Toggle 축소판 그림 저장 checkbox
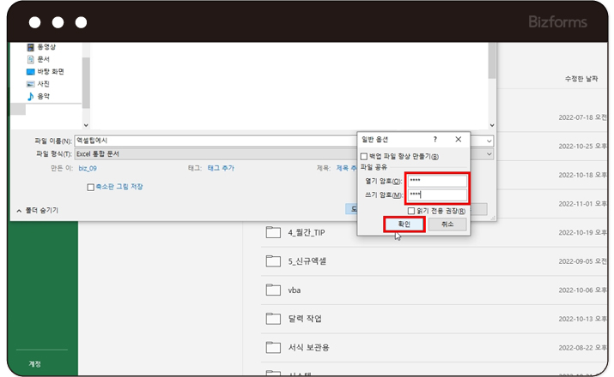 (90, 188)
